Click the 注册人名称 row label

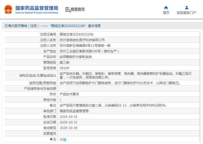click(48, 40)
